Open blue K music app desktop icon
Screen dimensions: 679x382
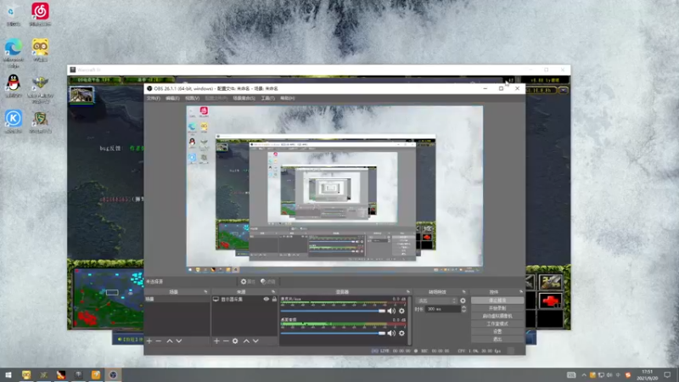point(14,121)
